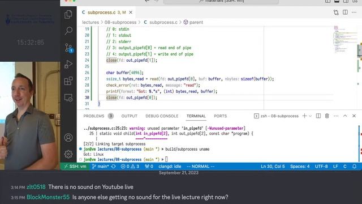Screen dimensions: 362x204
Task: Open the Extensions view
Action: click(68, 81)
